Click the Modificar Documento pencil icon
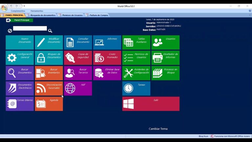Viewport: 252px width, 142px height. pos(41,42)
